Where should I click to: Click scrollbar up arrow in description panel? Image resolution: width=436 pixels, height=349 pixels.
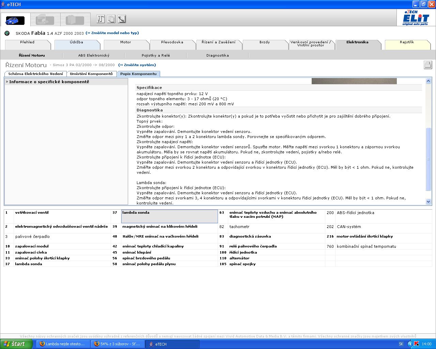429,81
